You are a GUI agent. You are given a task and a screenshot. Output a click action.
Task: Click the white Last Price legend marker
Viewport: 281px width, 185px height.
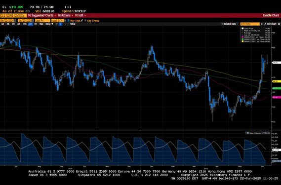coord(242,29)
